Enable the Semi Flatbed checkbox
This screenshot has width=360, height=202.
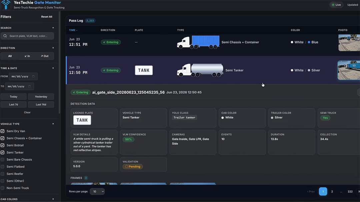point(3,166)
